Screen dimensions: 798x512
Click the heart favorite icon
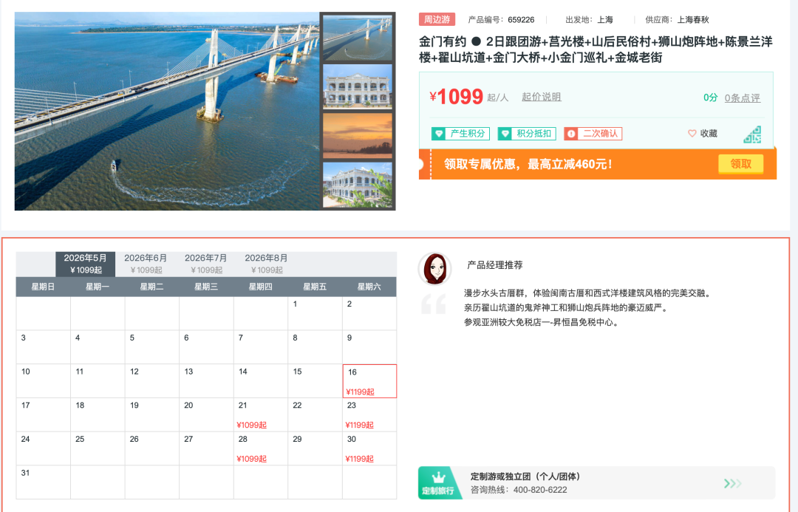692,133
